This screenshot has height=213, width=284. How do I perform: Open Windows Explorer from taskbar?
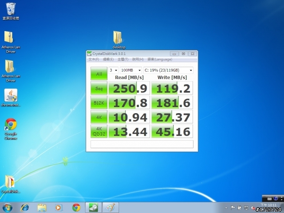coord(42,208)
